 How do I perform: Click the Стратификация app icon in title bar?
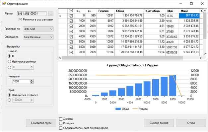[4, 4]
